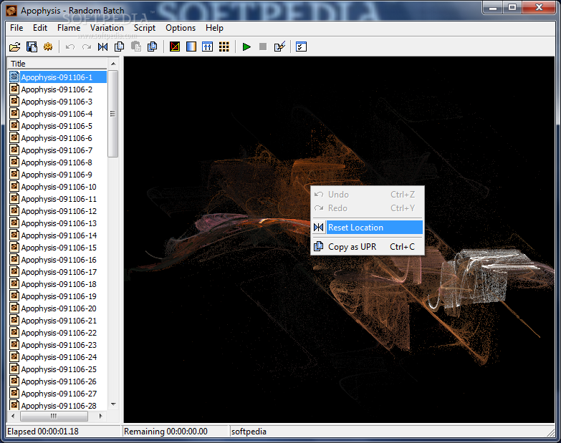This screenshot has height=443, width=561.
Task: Click icon beside Apophysis-091106-26
Action: coord(14,381)
